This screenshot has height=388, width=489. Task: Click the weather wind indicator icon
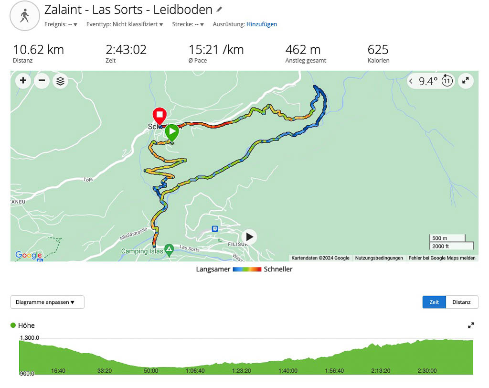click(447, 81)
